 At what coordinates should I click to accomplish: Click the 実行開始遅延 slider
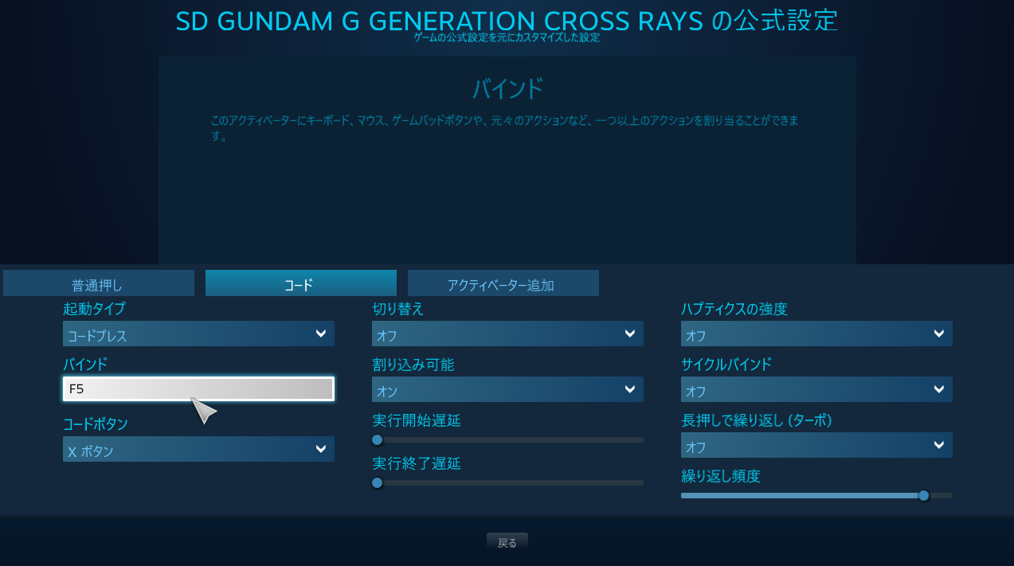tap(507, 439)
